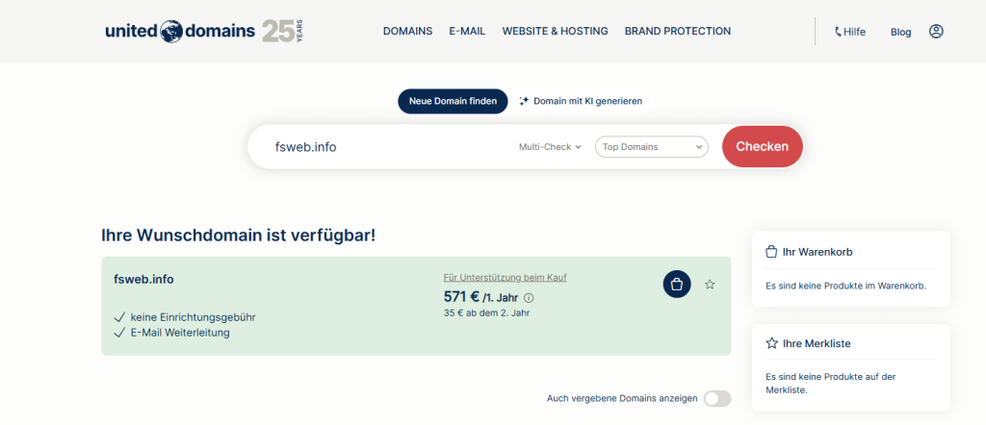Expand the Multi-Check dropdown

click(550, 147)
